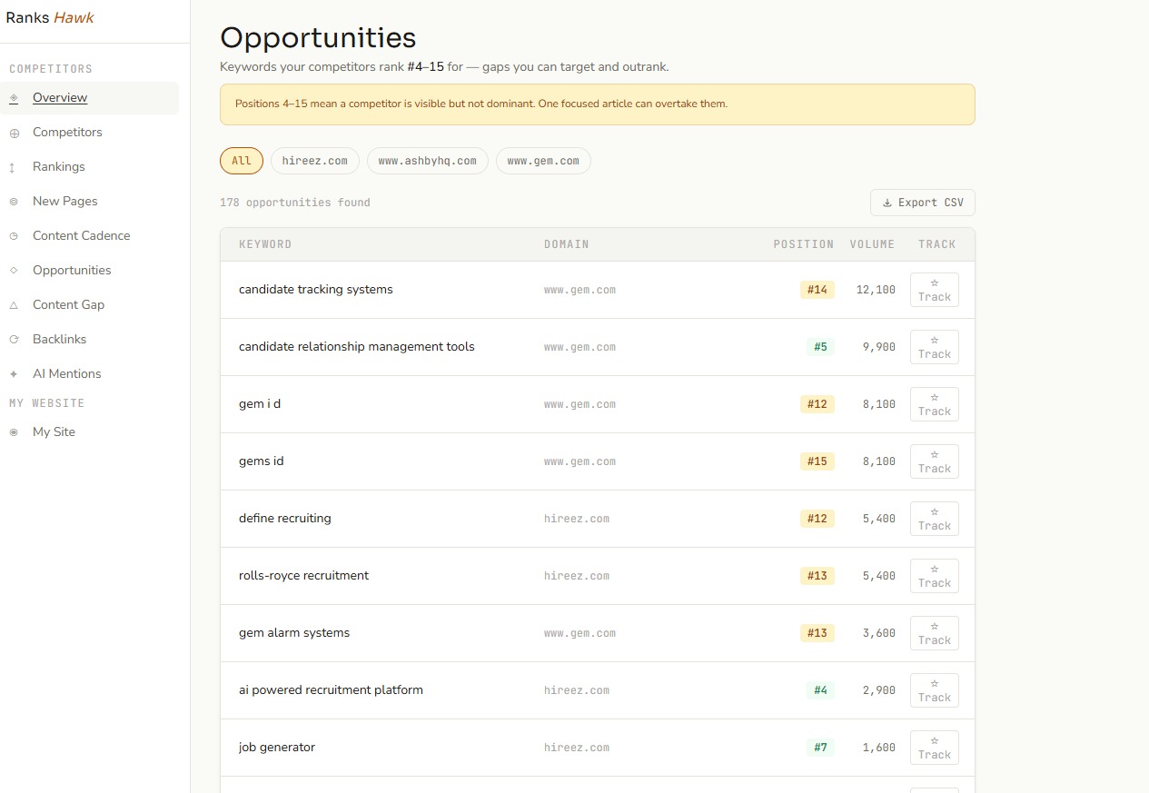Export the opportunities as CSV

923,203
